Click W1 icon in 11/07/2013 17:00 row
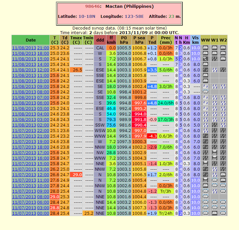Screen dimensions: 239x230 tap(214, 152)
